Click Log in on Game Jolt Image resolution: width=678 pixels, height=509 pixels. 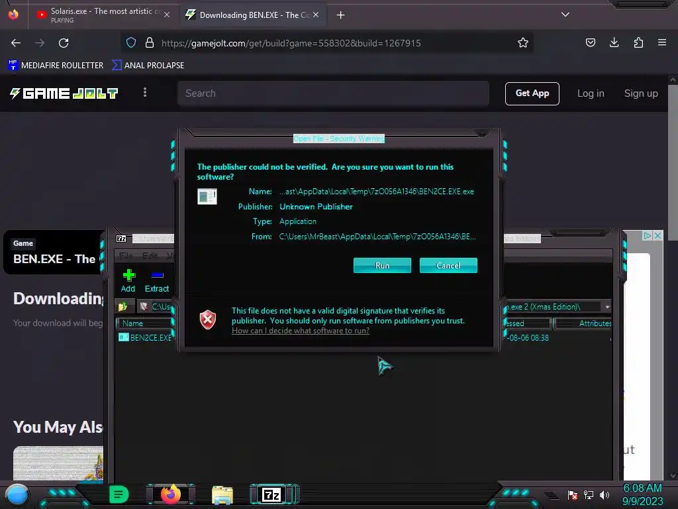[591, 93]
